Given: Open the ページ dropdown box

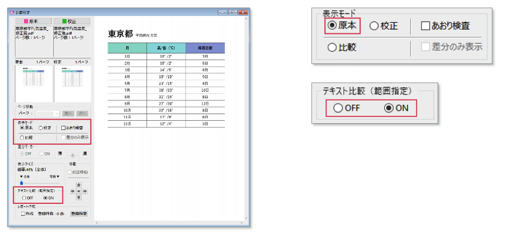Looking at the screenshot, I should click(48, 113).
